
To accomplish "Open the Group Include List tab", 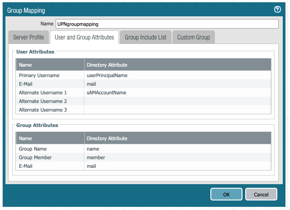I will (145, 37).
